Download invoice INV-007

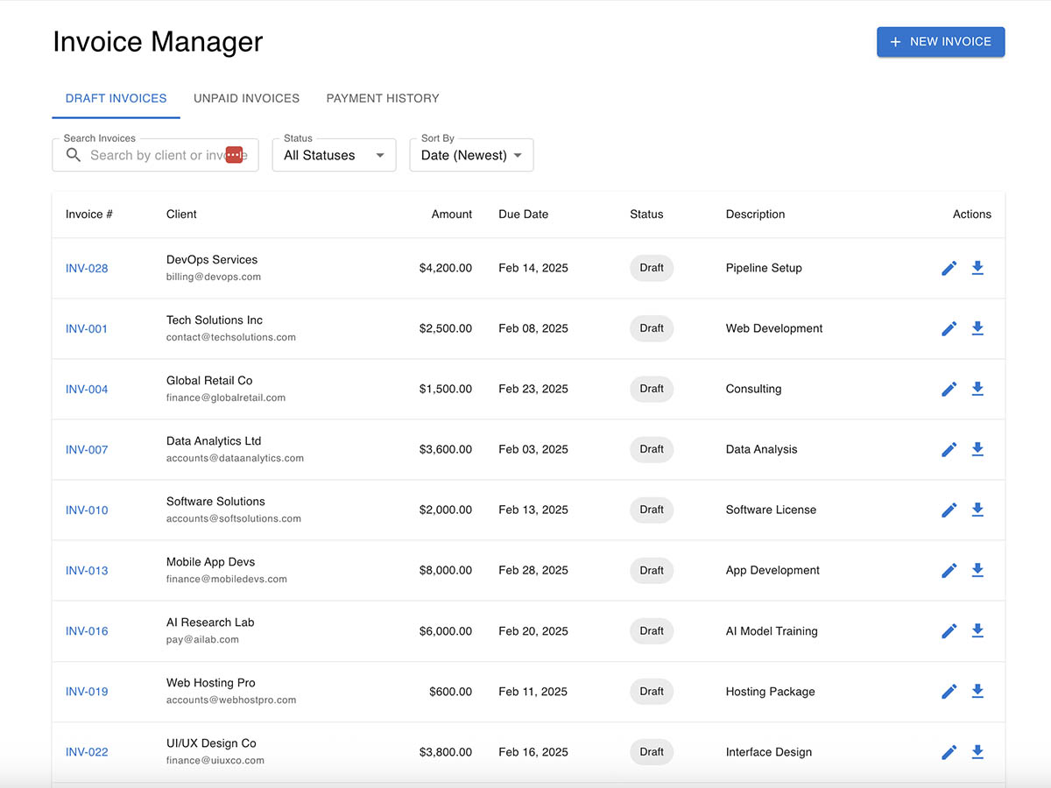pos(977,449)
